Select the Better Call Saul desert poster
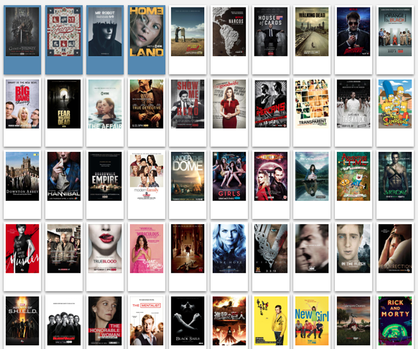Image resolution: width=418 pixels, height=349 pixels. pyautogui.click(x=188, y=32)
